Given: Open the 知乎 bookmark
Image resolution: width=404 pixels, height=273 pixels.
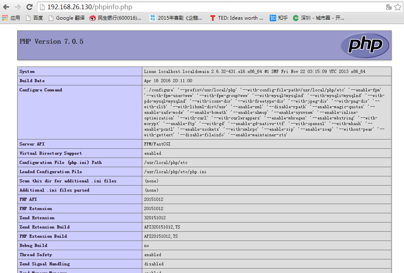Looking at the screenshot, I should pyautogui.click(x=279, y=18).
